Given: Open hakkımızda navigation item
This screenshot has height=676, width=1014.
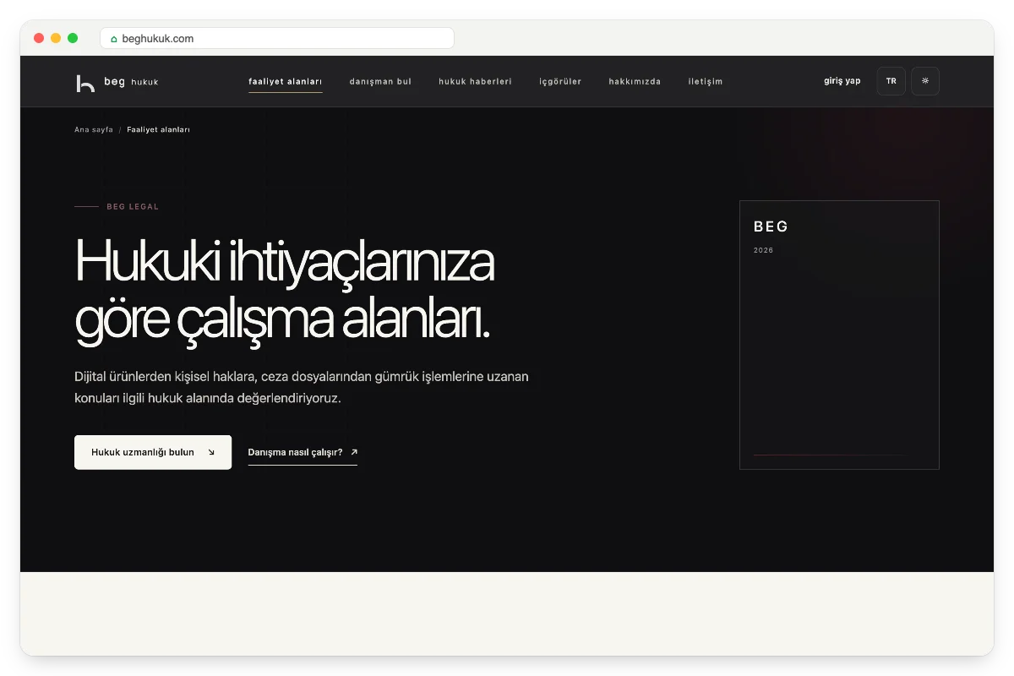Looking at the screenshot, I should (x=635, y=82).
